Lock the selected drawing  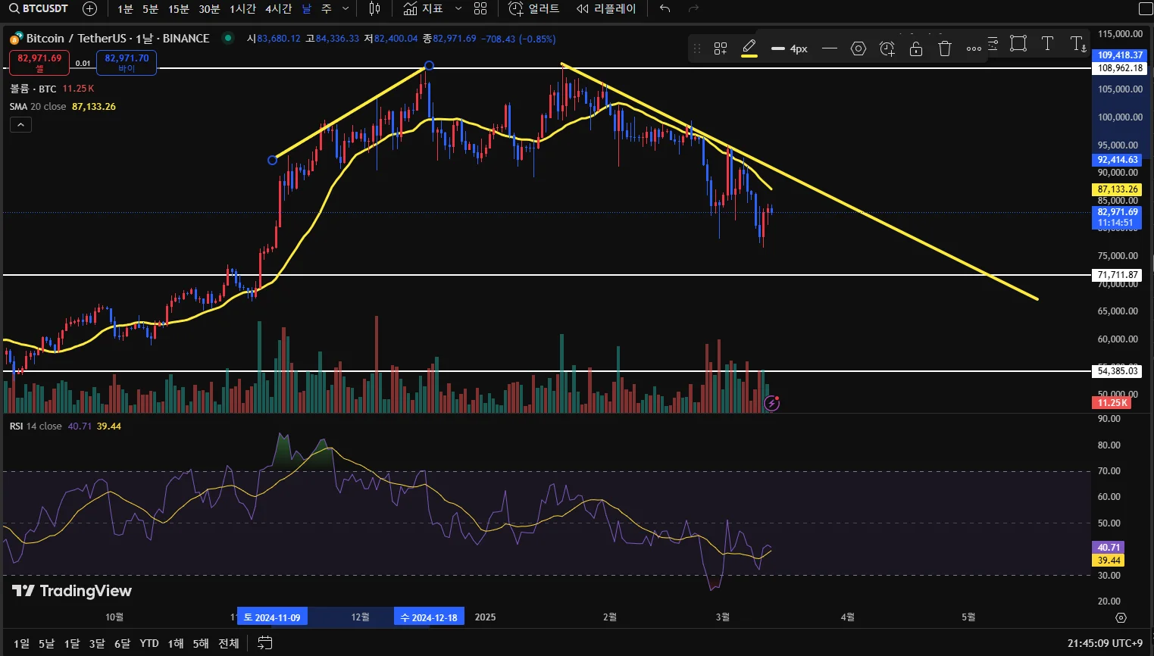click(x=916, y=48)
